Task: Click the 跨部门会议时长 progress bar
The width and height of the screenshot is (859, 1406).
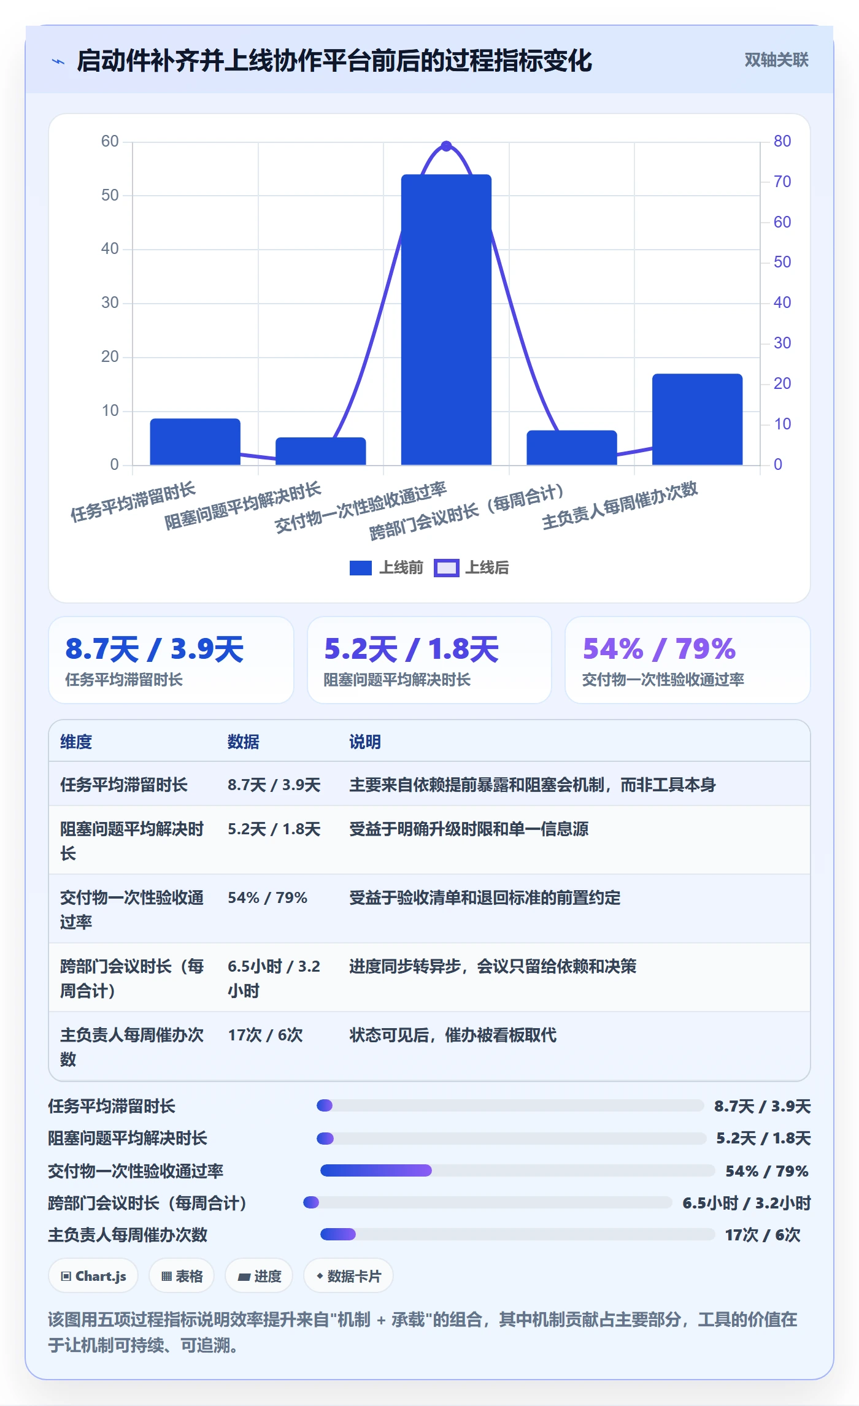Action: coord(488,1202)
